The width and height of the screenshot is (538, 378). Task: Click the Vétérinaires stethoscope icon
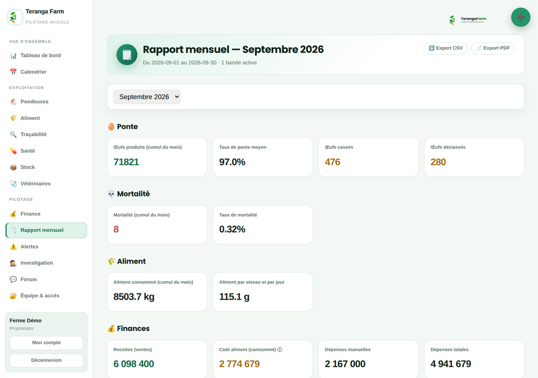tap(13, 184)
